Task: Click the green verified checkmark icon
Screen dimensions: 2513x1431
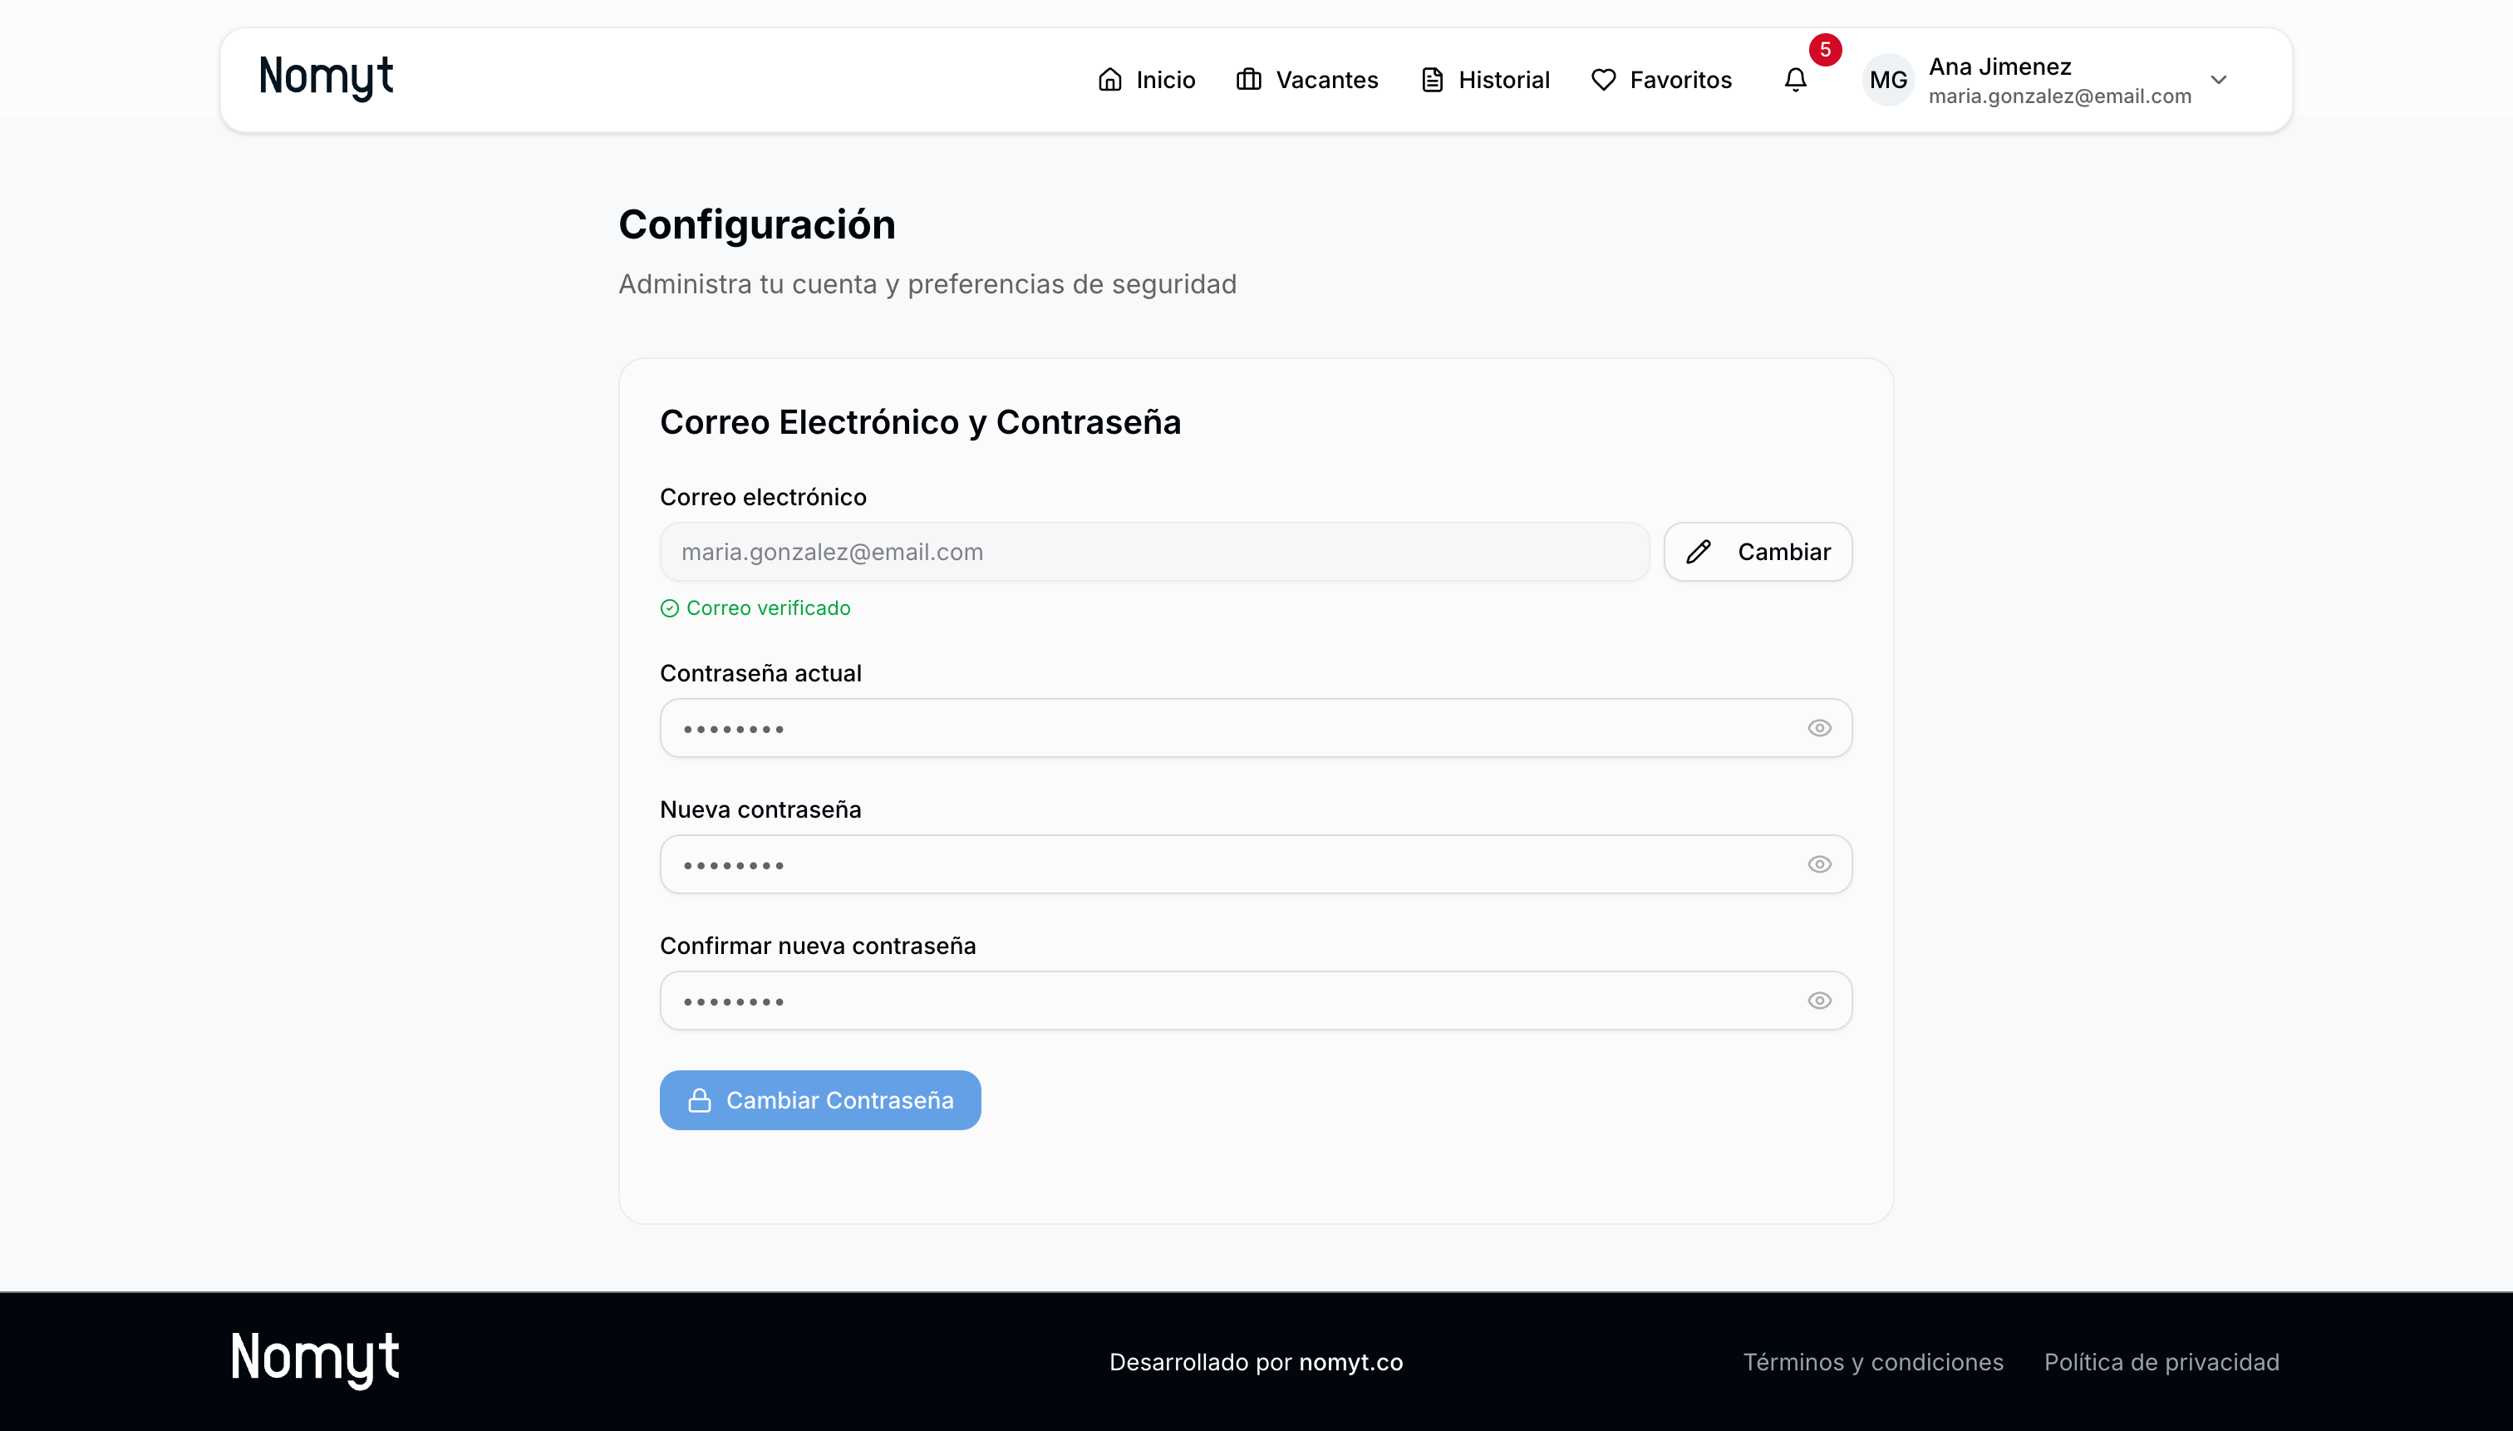Action: pyautogui.click(x=669, y=608)
